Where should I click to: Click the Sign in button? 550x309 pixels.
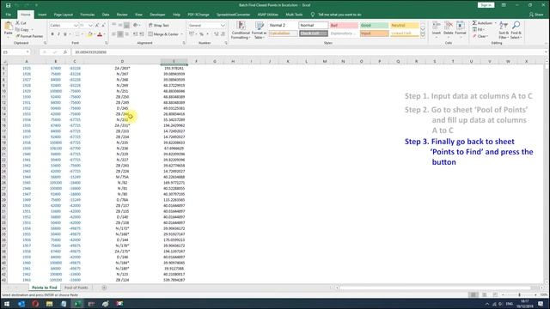tap(486, 5)
